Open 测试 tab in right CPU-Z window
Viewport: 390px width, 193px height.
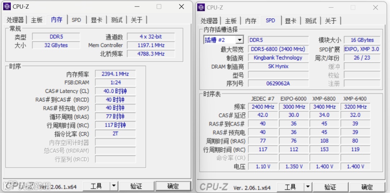(x=311, y=21)
